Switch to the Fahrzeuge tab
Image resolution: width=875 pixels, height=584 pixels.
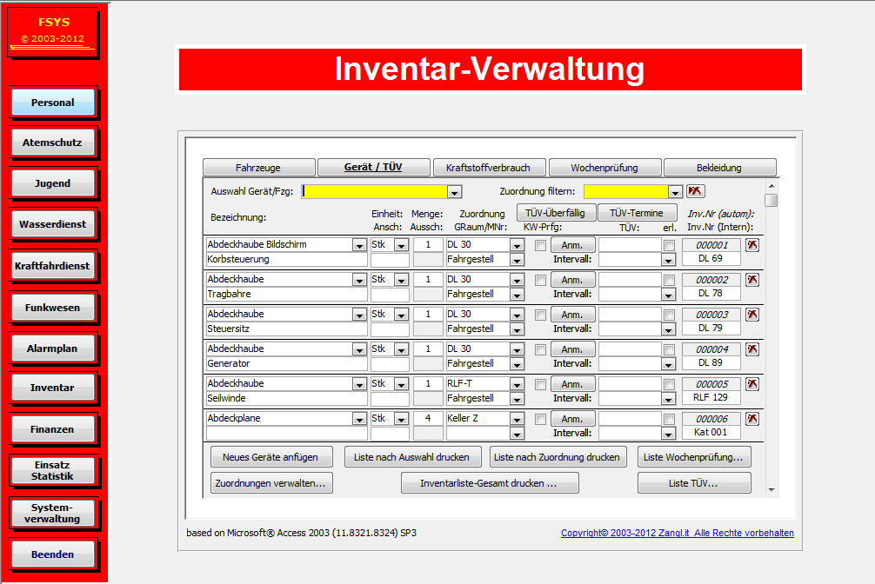pyautogui.click(x=258, y=168)
